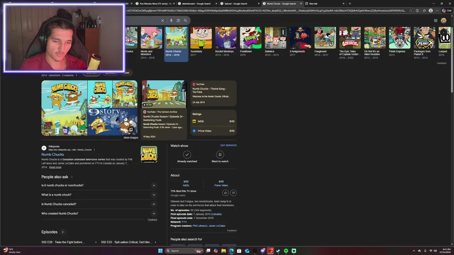Click the thumbs up like icon
454x255 pixels.
pos(225,193)
